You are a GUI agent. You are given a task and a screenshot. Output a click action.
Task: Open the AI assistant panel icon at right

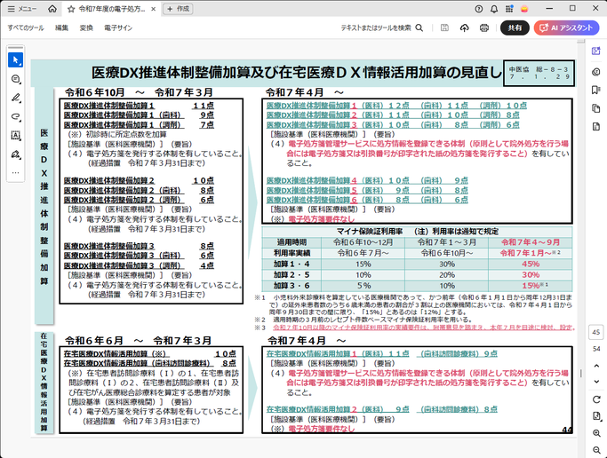[x=596, y=51]
